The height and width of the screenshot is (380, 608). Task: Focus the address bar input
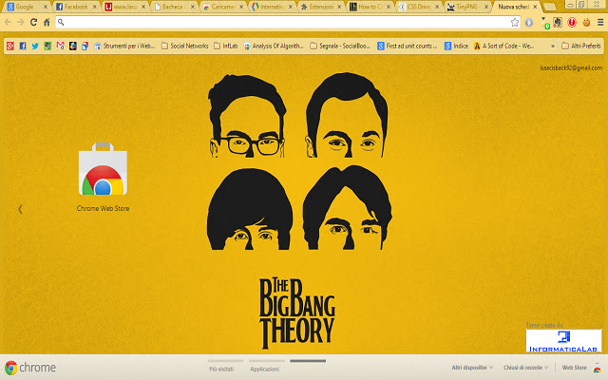point(287,22)
